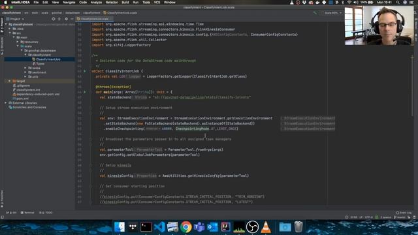Open Finder from the Dock

pyautogui.click(x=119, y=227)
